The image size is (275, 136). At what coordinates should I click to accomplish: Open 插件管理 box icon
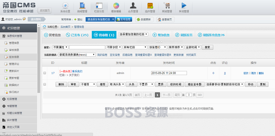(x=150, y=5)
